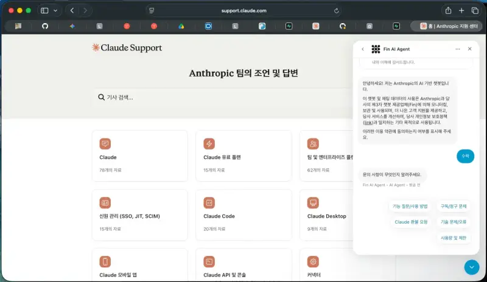
Task: Open the Claude Desktop category title
Action: [326, 216]
